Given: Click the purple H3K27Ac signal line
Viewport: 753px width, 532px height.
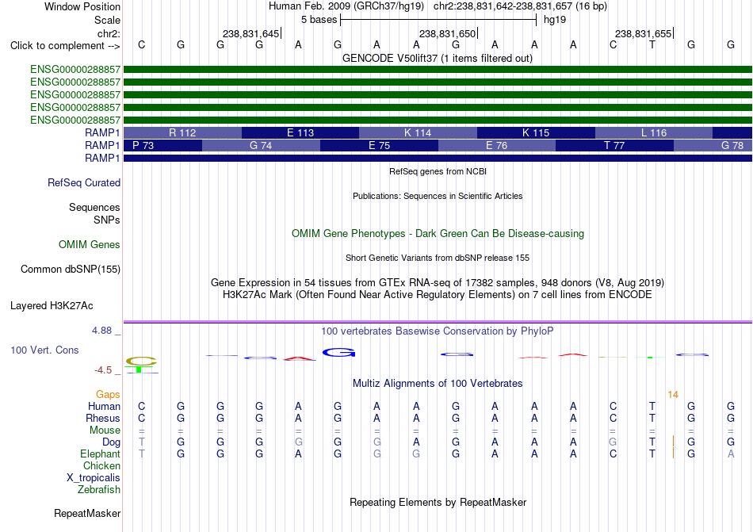Looking at the screenshot, I should [438, 322].
